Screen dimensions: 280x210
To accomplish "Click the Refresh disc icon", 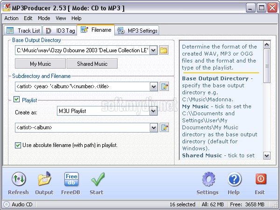I will coord(19,179).
